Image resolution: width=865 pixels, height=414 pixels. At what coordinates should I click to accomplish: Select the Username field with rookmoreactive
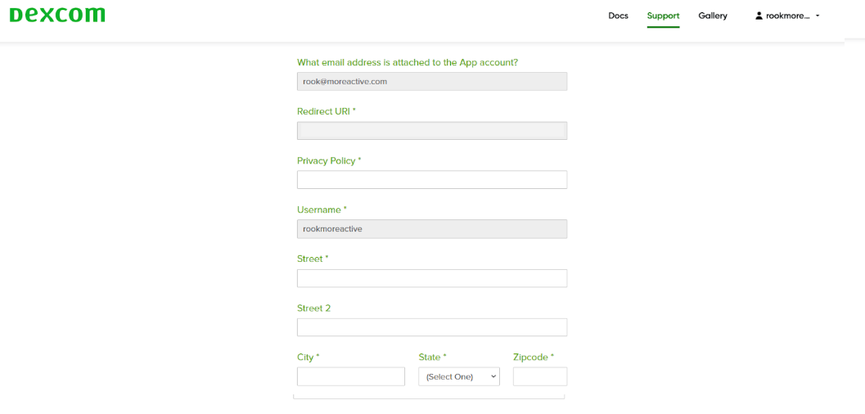click(431, 229)
